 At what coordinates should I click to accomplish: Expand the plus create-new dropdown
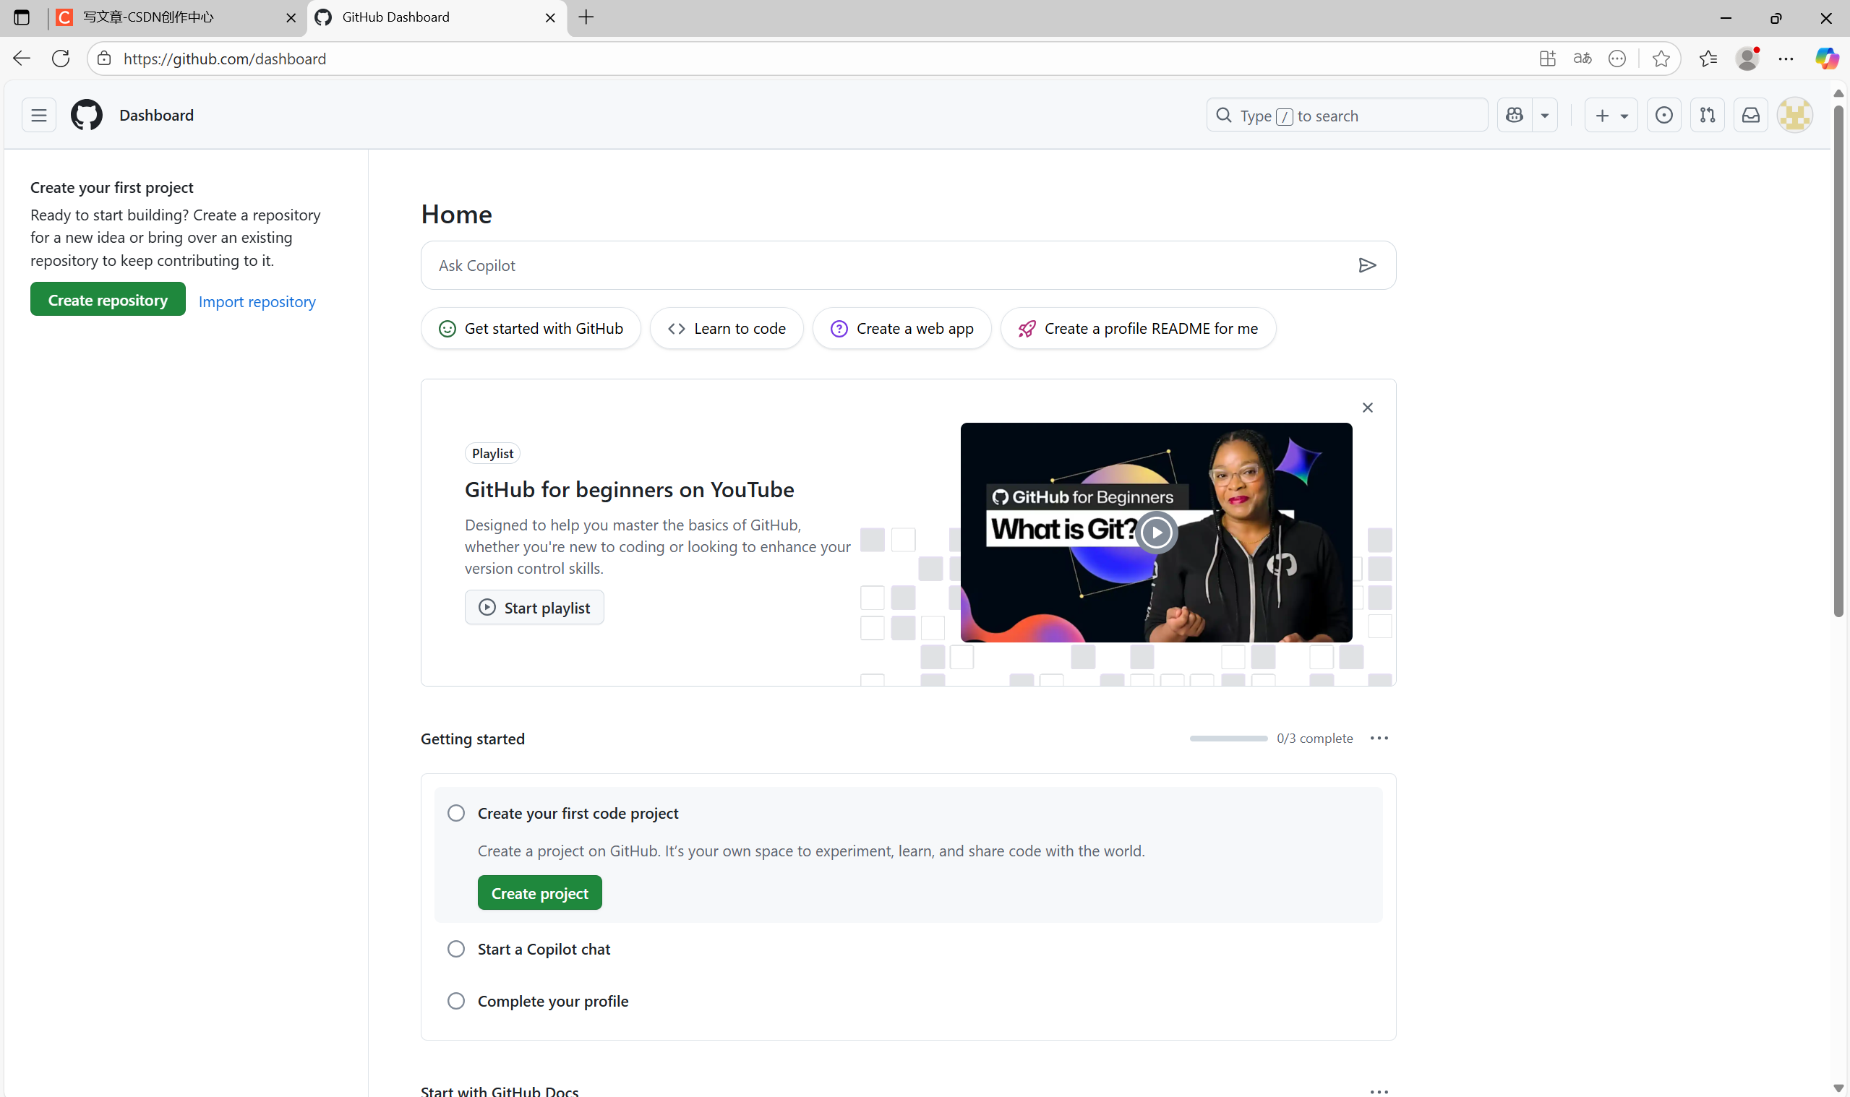point(1611,116)
